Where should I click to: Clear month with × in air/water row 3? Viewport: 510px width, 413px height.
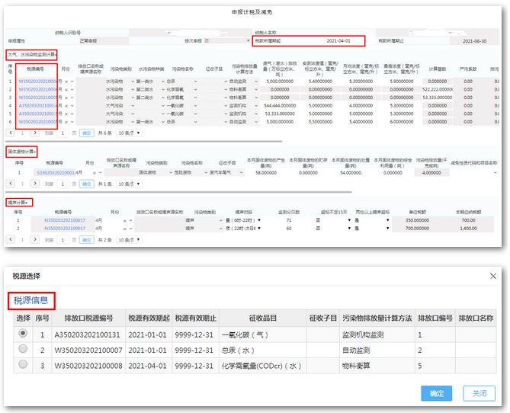(x=66, y=98)
